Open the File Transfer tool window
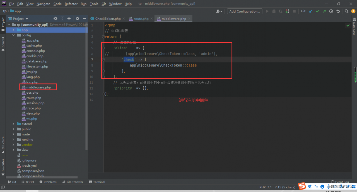This screenshot has width=357, height=192. pos(73,182)
